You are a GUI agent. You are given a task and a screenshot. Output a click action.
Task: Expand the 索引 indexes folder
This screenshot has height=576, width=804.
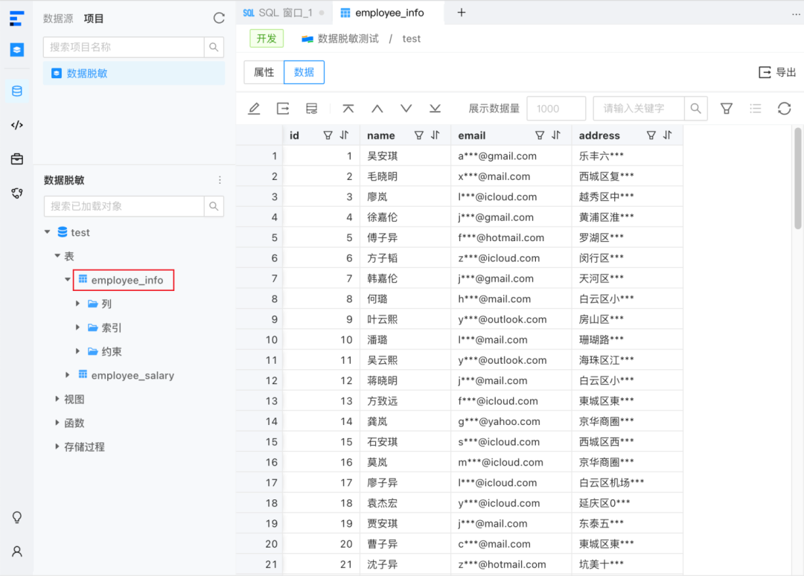point(77,327)
